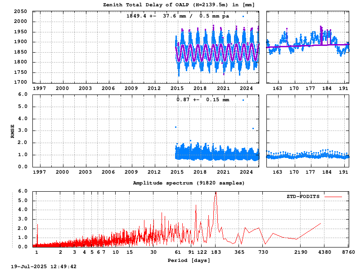Image resolution: width=360 pixels, height=270 pixels.
Task: Click the "15" period tick label
Action: tap(130, 252)
